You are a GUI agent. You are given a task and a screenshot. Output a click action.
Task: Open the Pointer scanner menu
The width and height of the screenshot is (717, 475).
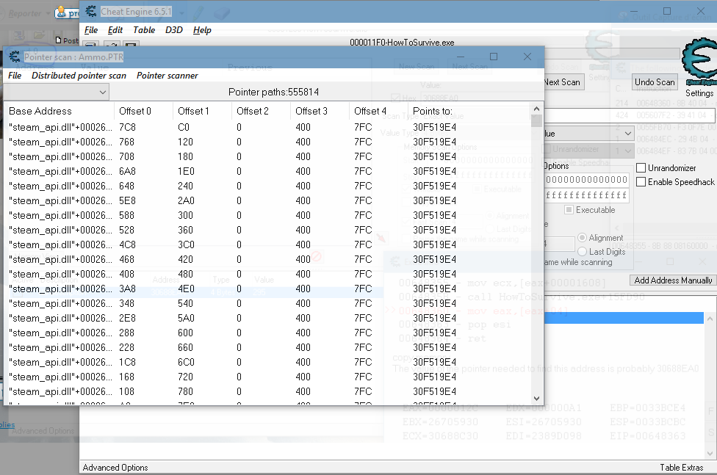coord(167,76)
